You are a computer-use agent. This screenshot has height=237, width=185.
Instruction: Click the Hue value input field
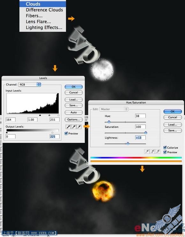(x=140, y=116)
